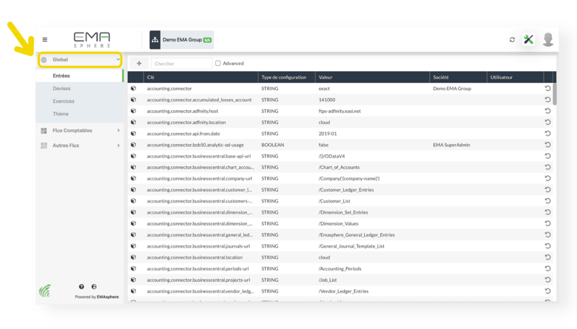Select Exercices in the sidebar
The image size is (577, 329).
[64, 101]
